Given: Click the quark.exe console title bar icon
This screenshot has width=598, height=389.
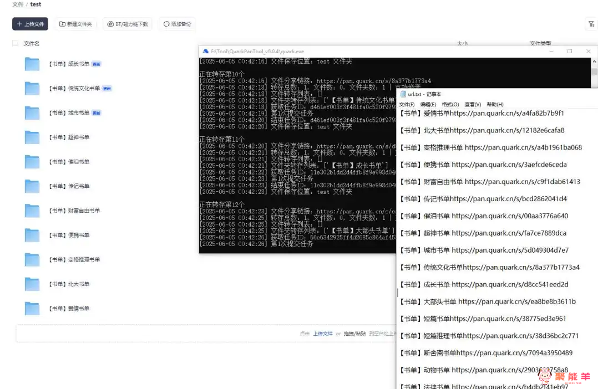Looking at the screenshot, I should click(x=206, y=52).
